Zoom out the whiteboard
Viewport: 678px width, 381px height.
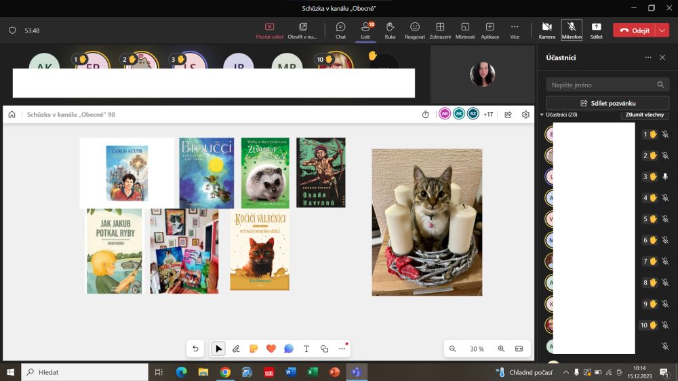point(452,348)
